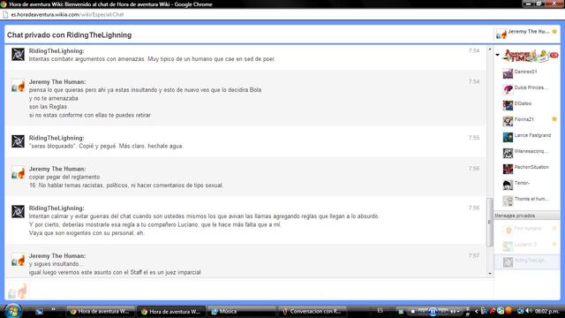Screen dimensions: 565x318
Task: Select the RidingTheLigh... private chat
Action: click(x=527, y=261)
